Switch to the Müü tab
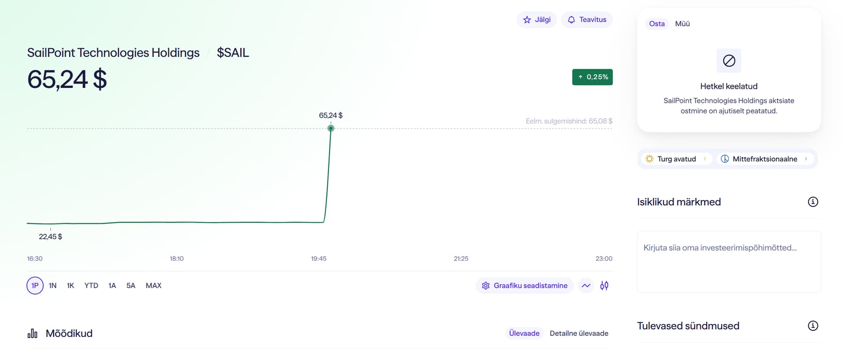844x357 pixels. (x=682, y=24)
